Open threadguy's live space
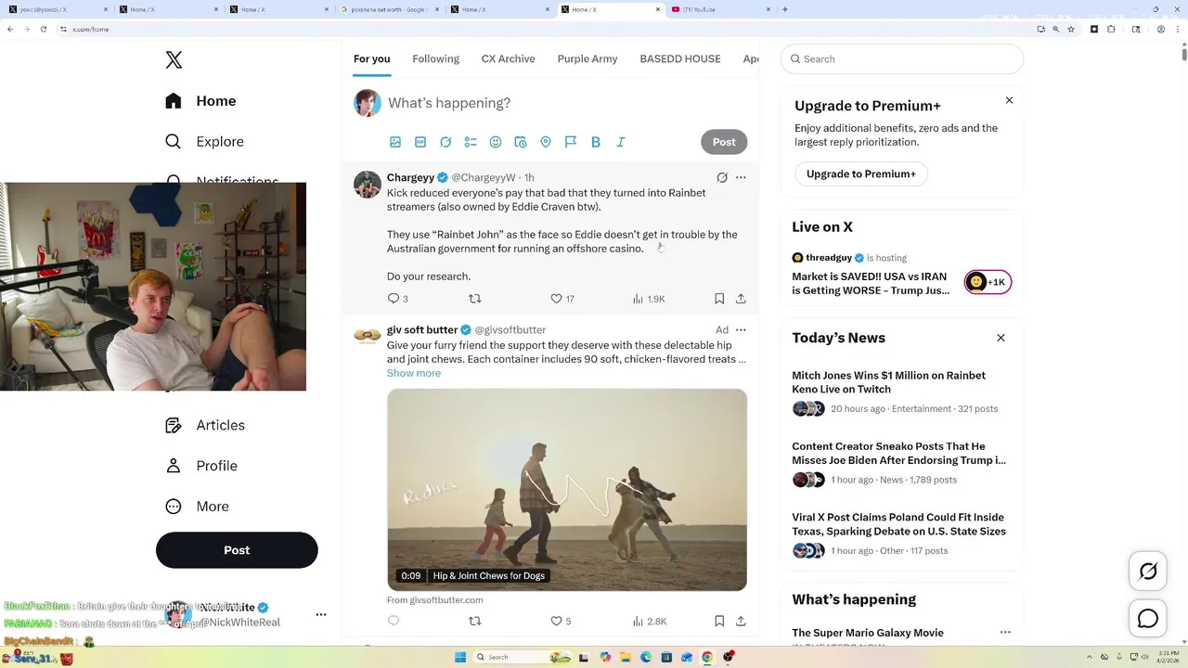Viewport: 1188px width, 668px height. coord(901,274)
